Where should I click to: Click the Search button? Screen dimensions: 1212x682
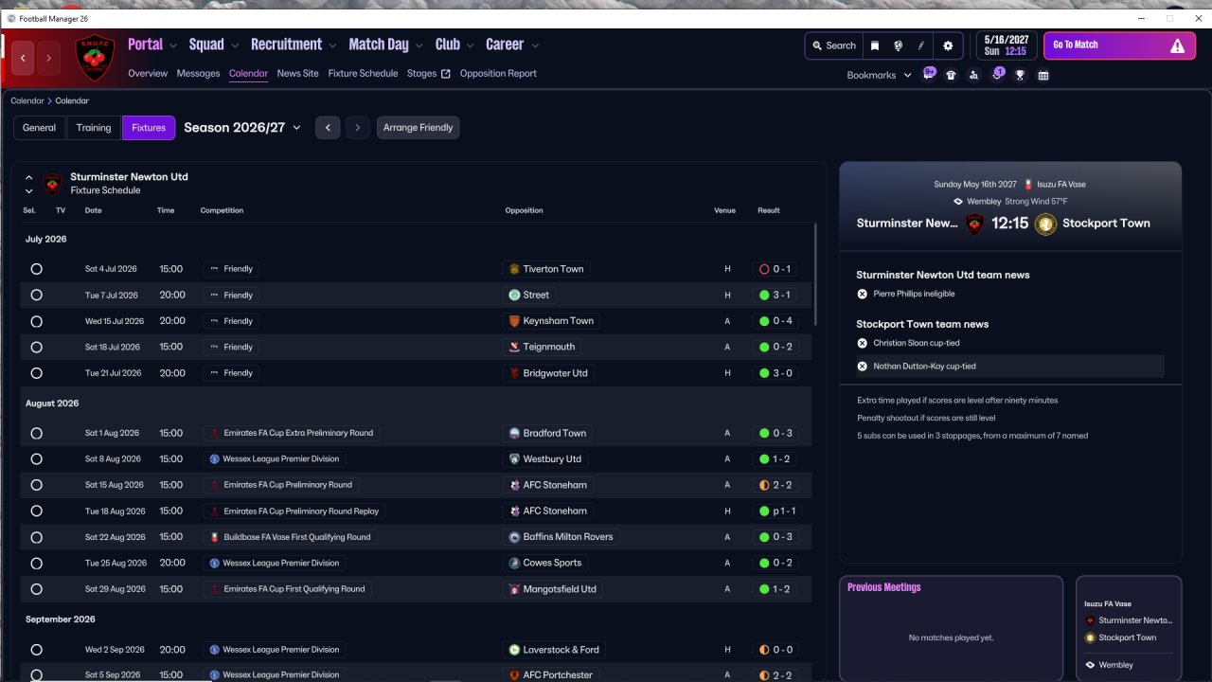point(833,45)
